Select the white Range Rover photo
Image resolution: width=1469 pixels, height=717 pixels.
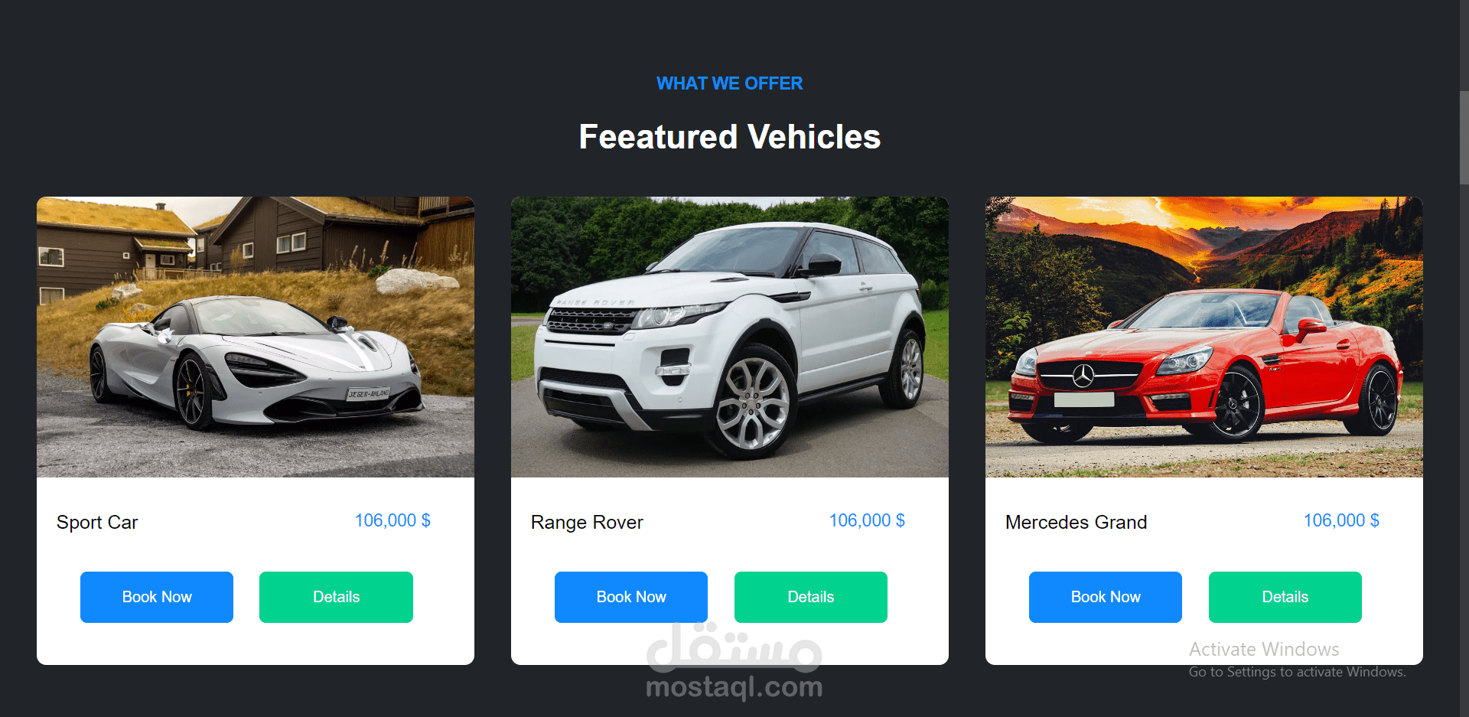pyautogui.click(x=730, y=337)
